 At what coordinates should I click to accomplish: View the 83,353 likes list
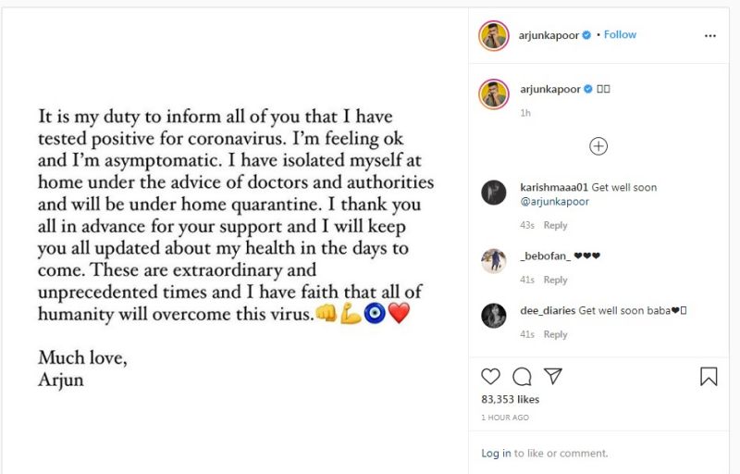510,399
